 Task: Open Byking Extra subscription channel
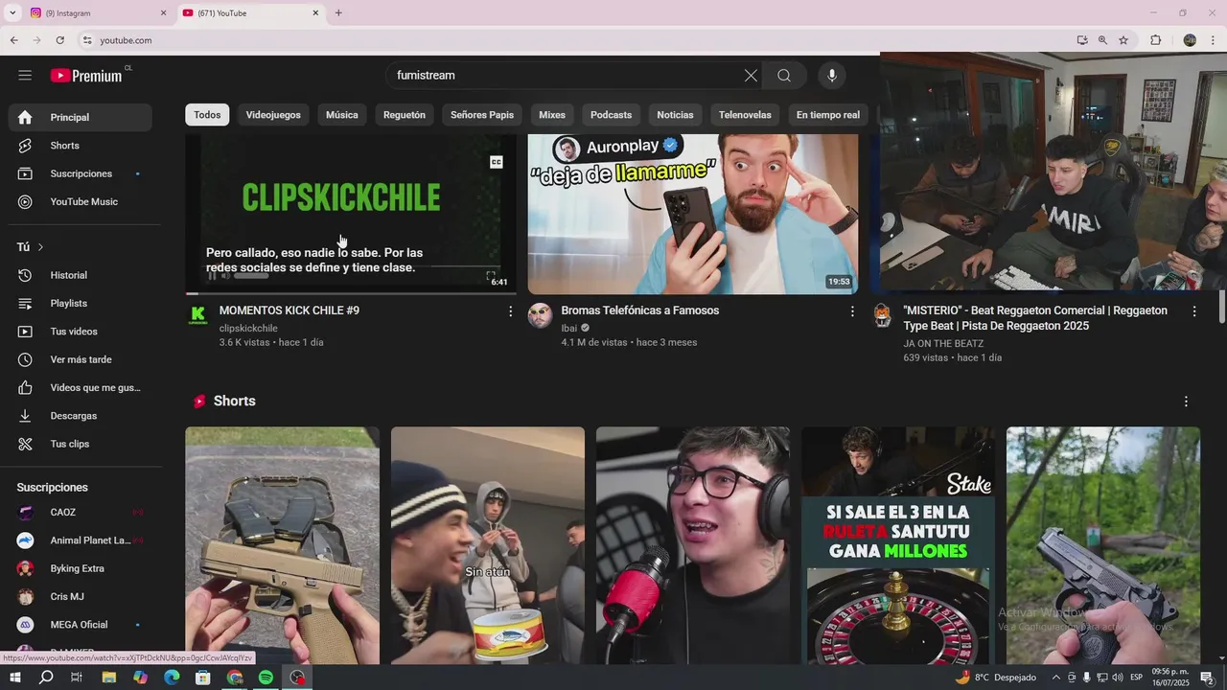click(81, 568)
